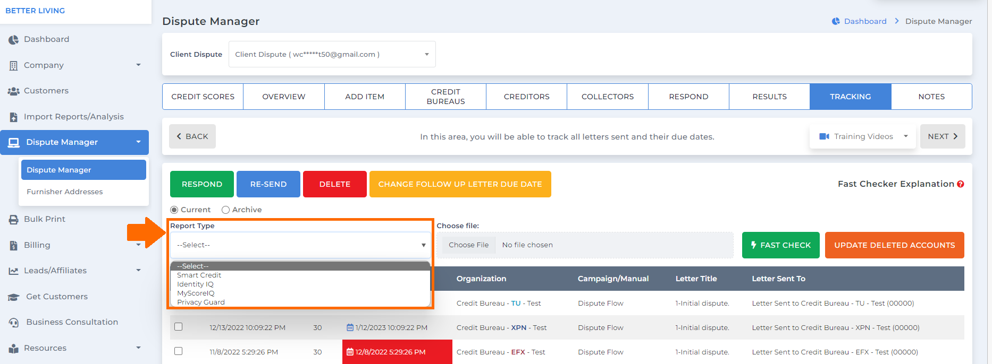Click the Customers people icon in sidebar
992x364 pixels.
click(x=13, y=91)
